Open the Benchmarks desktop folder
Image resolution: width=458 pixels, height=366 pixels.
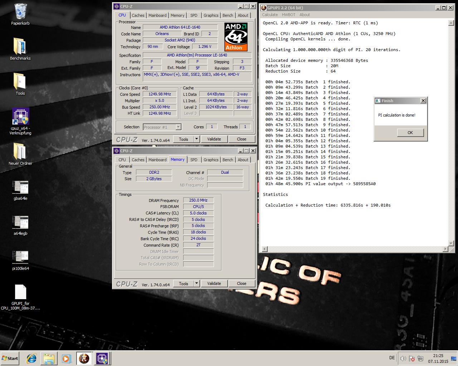pyautogui.click(x=20, y=49)
